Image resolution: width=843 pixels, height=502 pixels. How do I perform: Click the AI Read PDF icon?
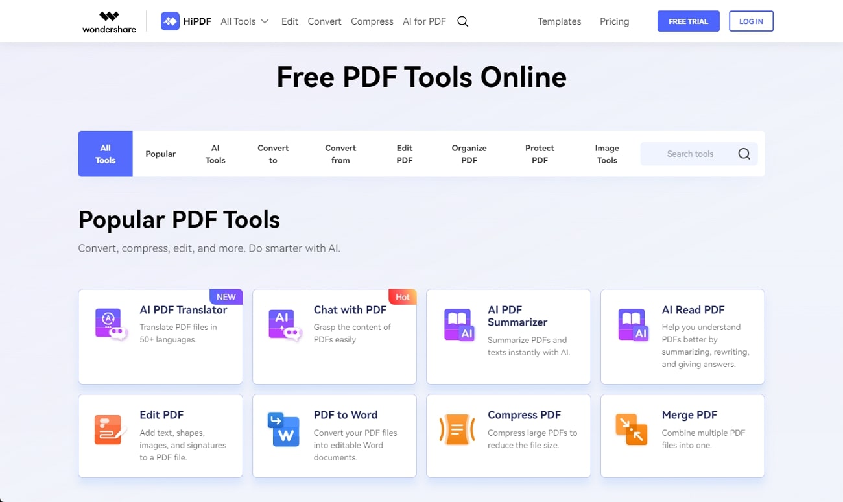633,325
